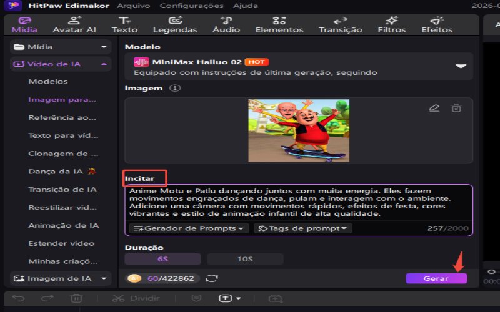
Task: Open the Arquivo menu
Action: [x=133, y=6]
